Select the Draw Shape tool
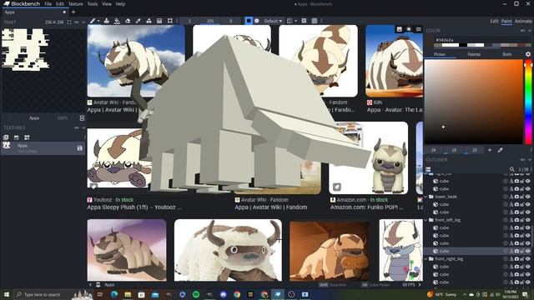The width and height of the screenshot is (534, 300). [x=149, y=21]
